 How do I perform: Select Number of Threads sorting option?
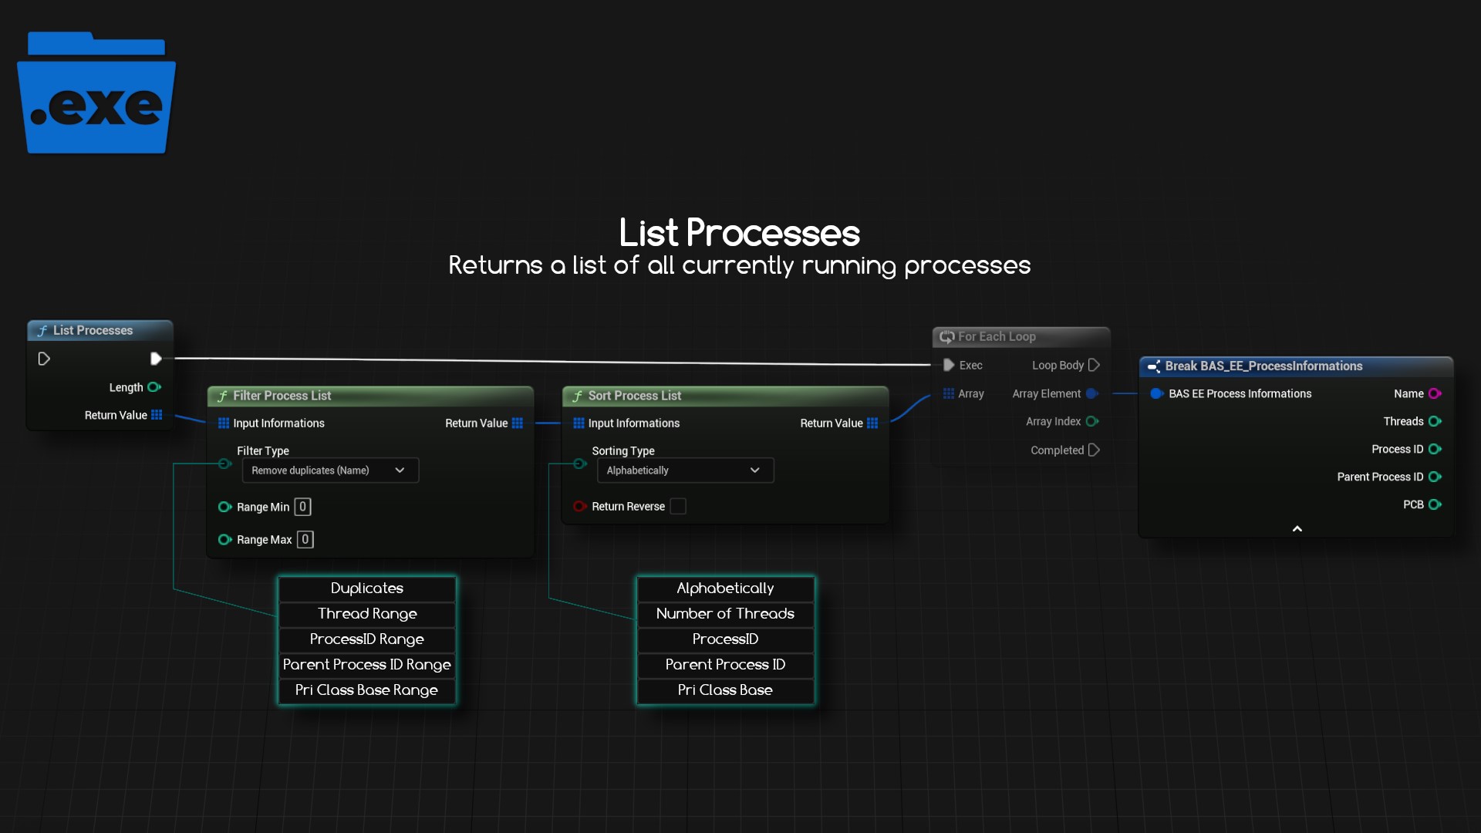(725, 614)
